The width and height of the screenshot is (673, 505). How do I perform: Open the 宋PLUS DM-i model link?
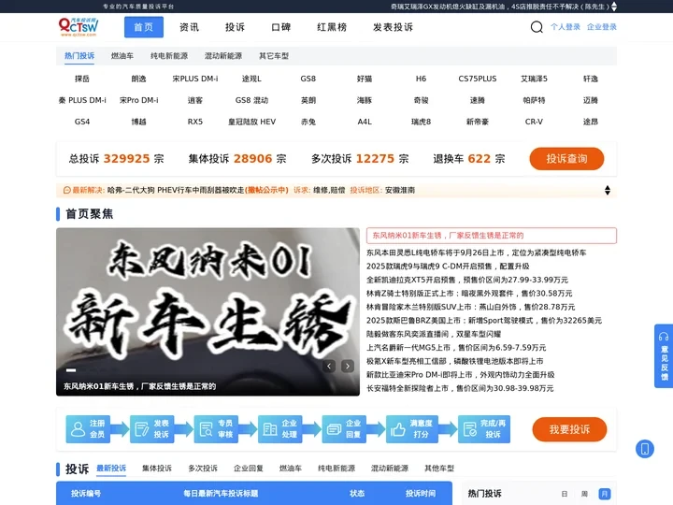point(195,79)
